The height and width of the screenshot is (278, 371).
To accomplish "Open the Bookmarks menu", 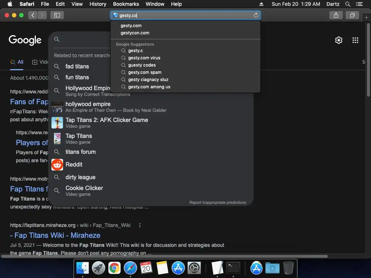I will tap(126, 4).
